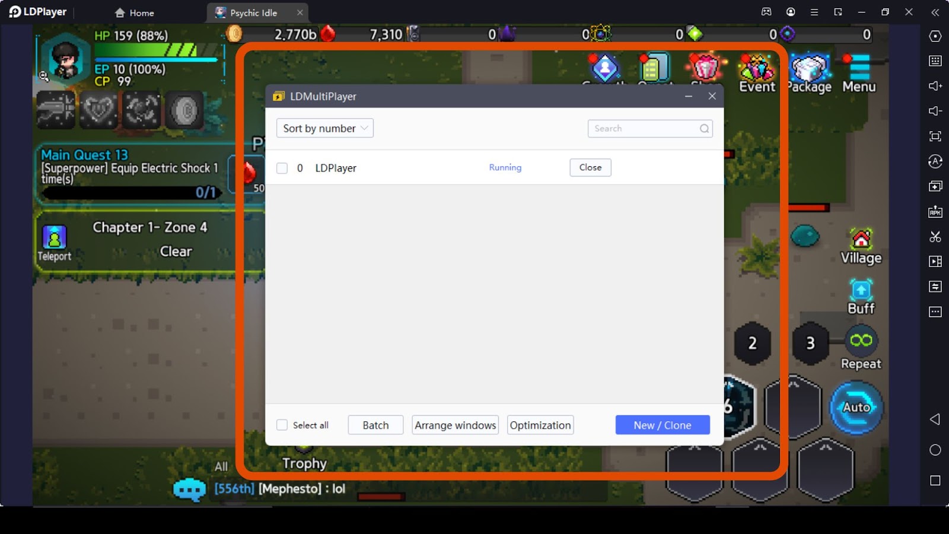Tap the Teleport icon

tap(55, 243)
